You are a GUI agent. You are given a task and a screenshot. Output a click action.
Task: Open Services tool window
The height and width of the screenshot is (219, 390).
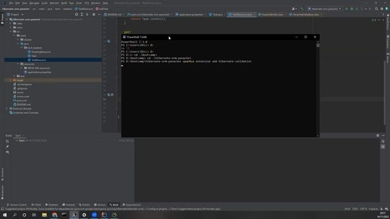coord(100,205)
